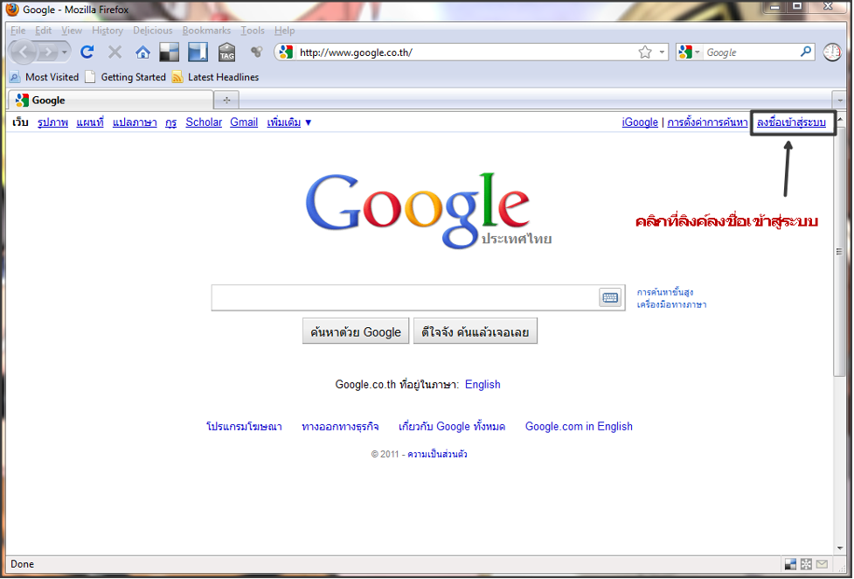Viewport: 854px width, 579px height.
Task: Click the Latest Headlines feed icon
Action: pyautogui.click(x=177, y=77)
